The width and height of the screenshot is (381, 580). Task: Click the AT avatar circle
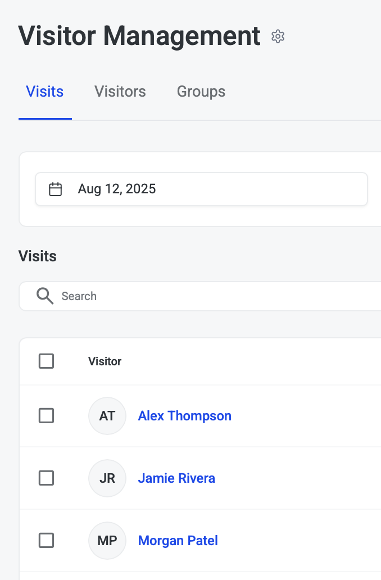(x=107, y=416)
